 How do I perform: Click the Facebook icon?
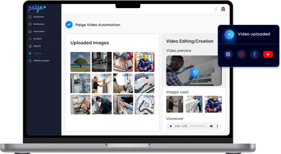click(255, 54)
